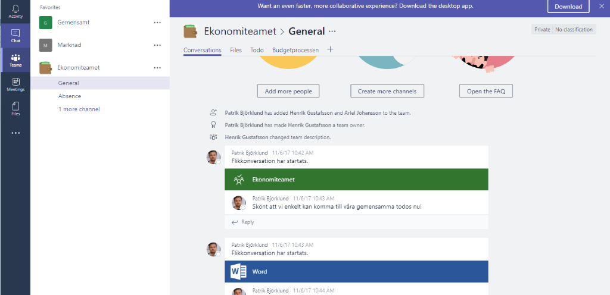Open more options for Gemensamt team
The image size is (610, 295).
(x=157, y=23)
